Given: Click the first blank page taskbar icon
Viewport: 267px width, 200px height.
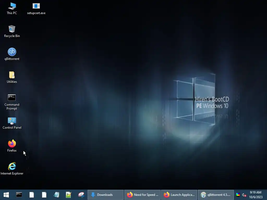Looking at the screenshot, I should 32,195.
